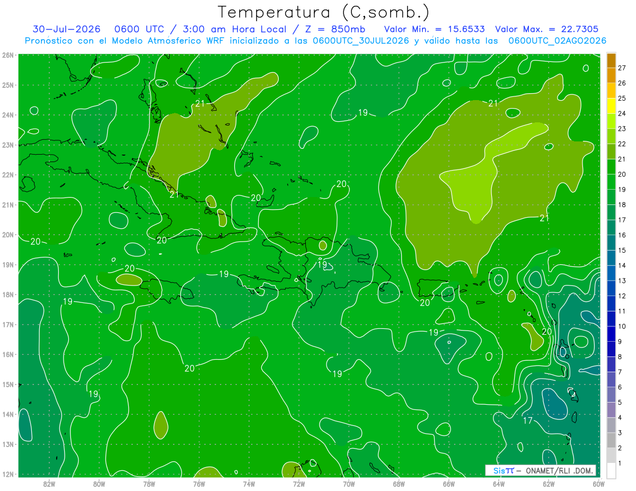Screen dimensions: 636x491
Task: Select the "22N" latitude label
Action: [8, 175]
